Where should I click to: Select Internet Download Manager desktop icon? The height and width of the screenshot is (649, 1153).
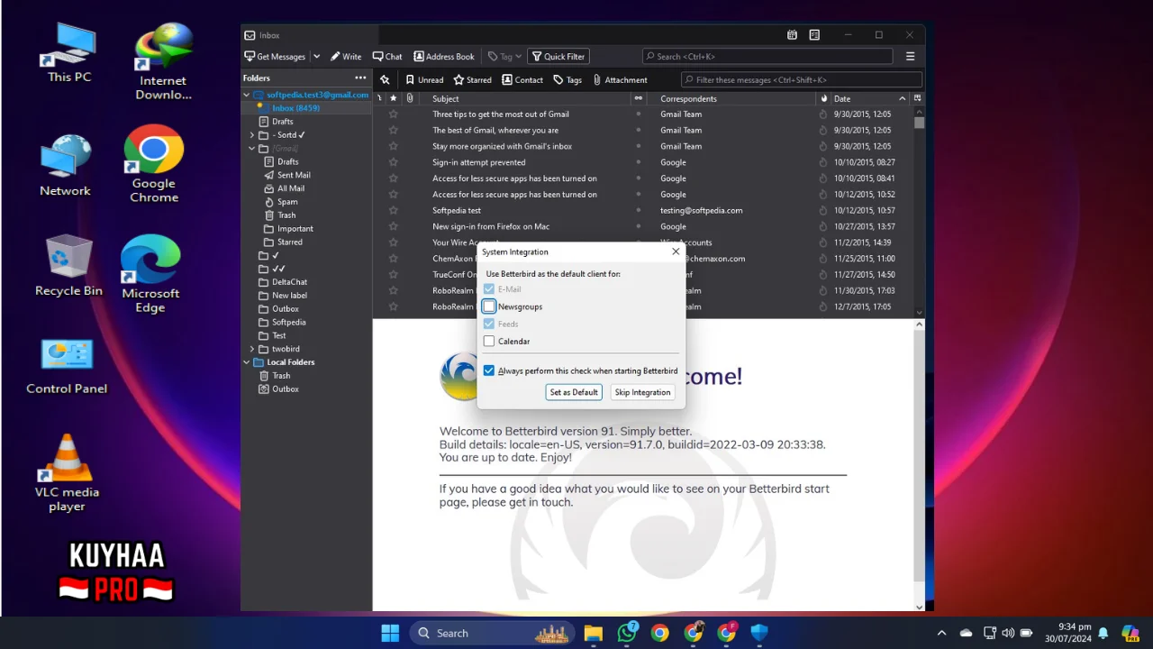[x=163, y=61]
